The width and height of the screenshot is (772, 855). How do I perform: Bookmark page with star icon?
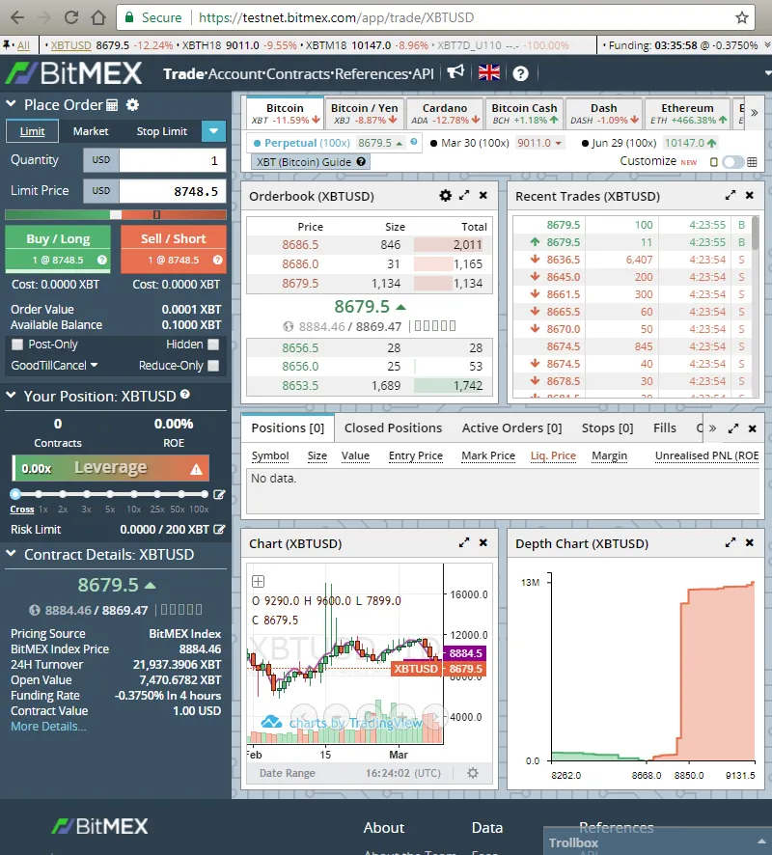click(x=741, y=17)
